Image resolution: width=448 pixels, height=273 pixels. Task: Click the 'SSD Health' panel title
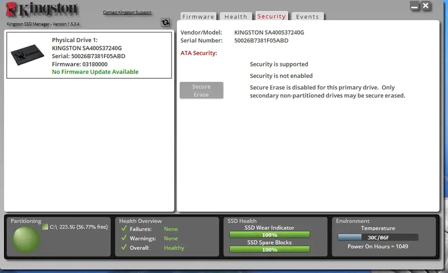(x=242, y=221)
